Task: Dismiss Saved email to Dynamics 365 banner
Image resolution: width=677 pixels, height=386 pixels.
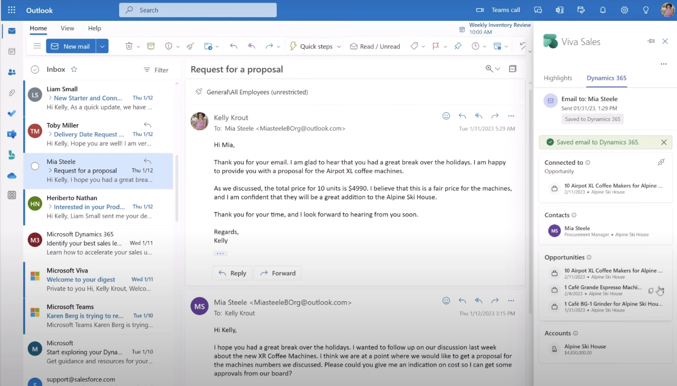Action: [664, 142]
